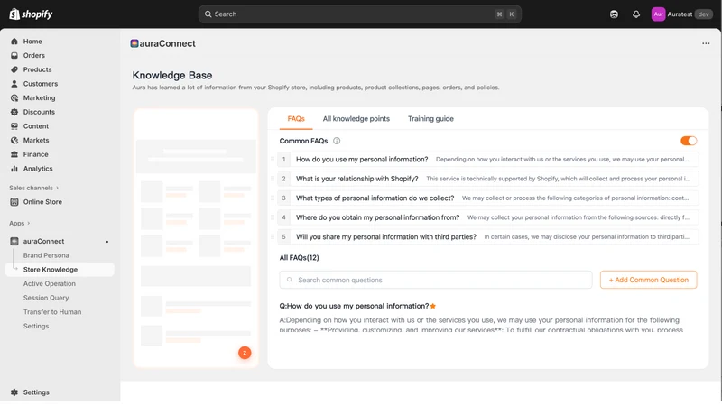Open the Sidekick assistant icon
The image size is (722, 406).
click(614, 14)
